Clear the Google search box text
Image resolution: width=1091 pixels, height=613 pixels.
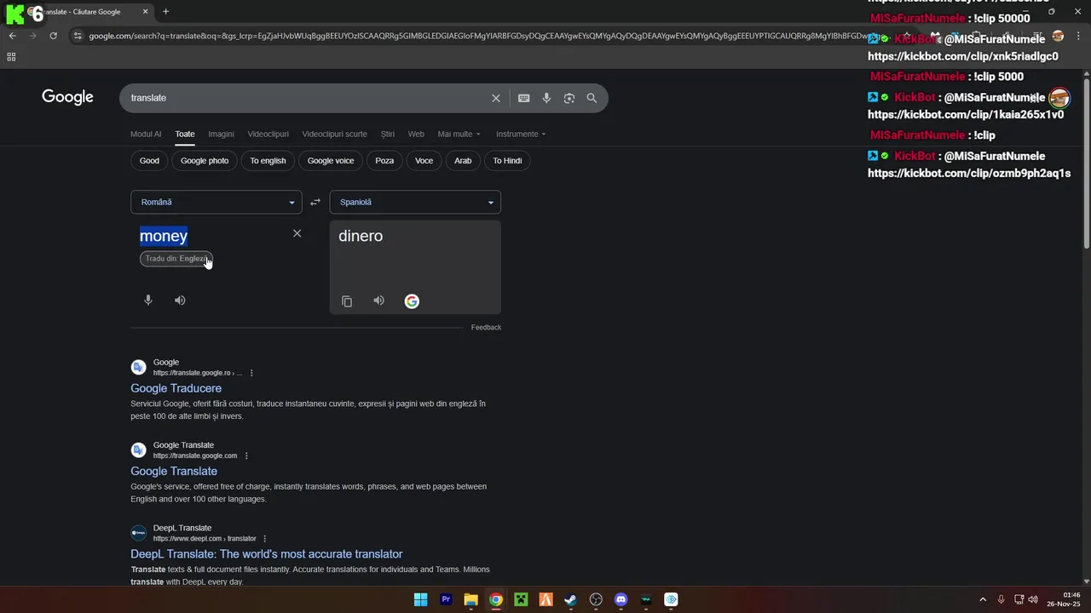[495, 98]
